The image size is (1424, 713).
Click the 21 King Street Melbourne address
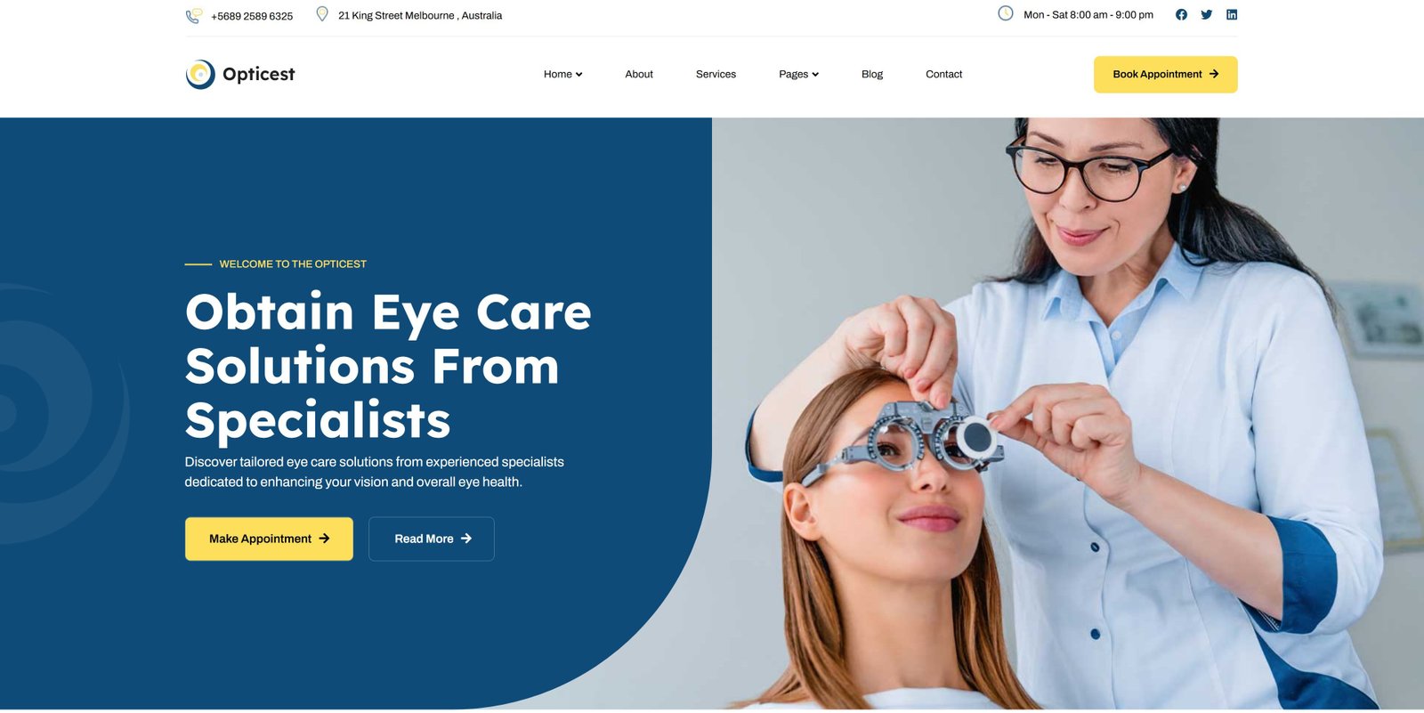tap(420, 15)
